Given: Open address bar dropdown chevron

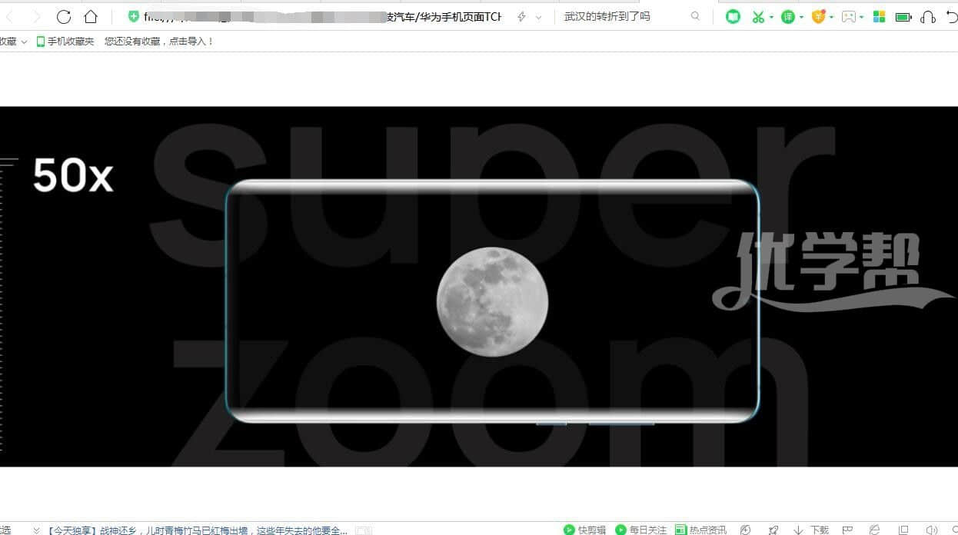Looking at the screenshot, I should click(538, 17).
